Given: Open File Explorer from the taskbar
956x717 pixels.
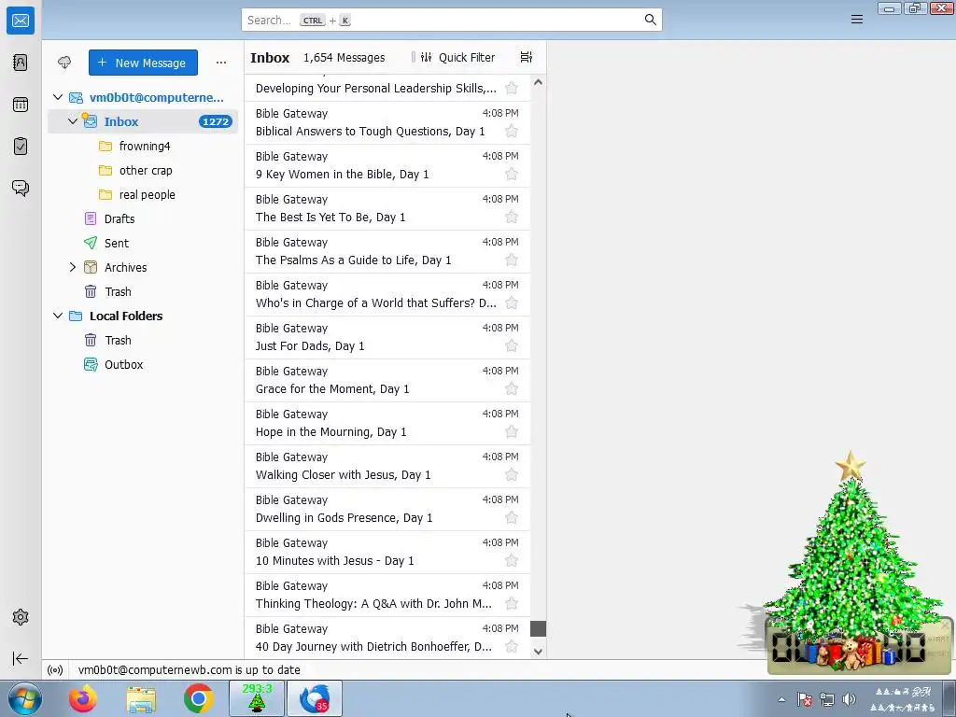Looking at the screenshot, I should click(141, 698).
